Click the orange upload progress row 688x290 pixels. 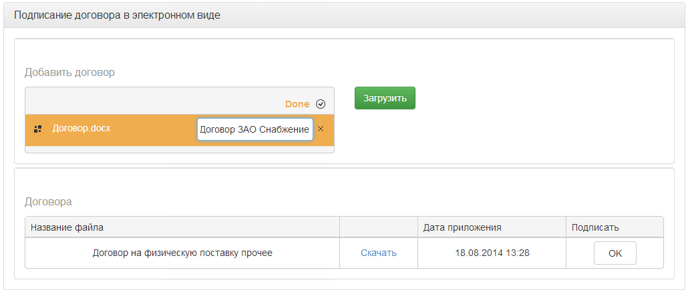pyautogui.click(x=180, y=130)
